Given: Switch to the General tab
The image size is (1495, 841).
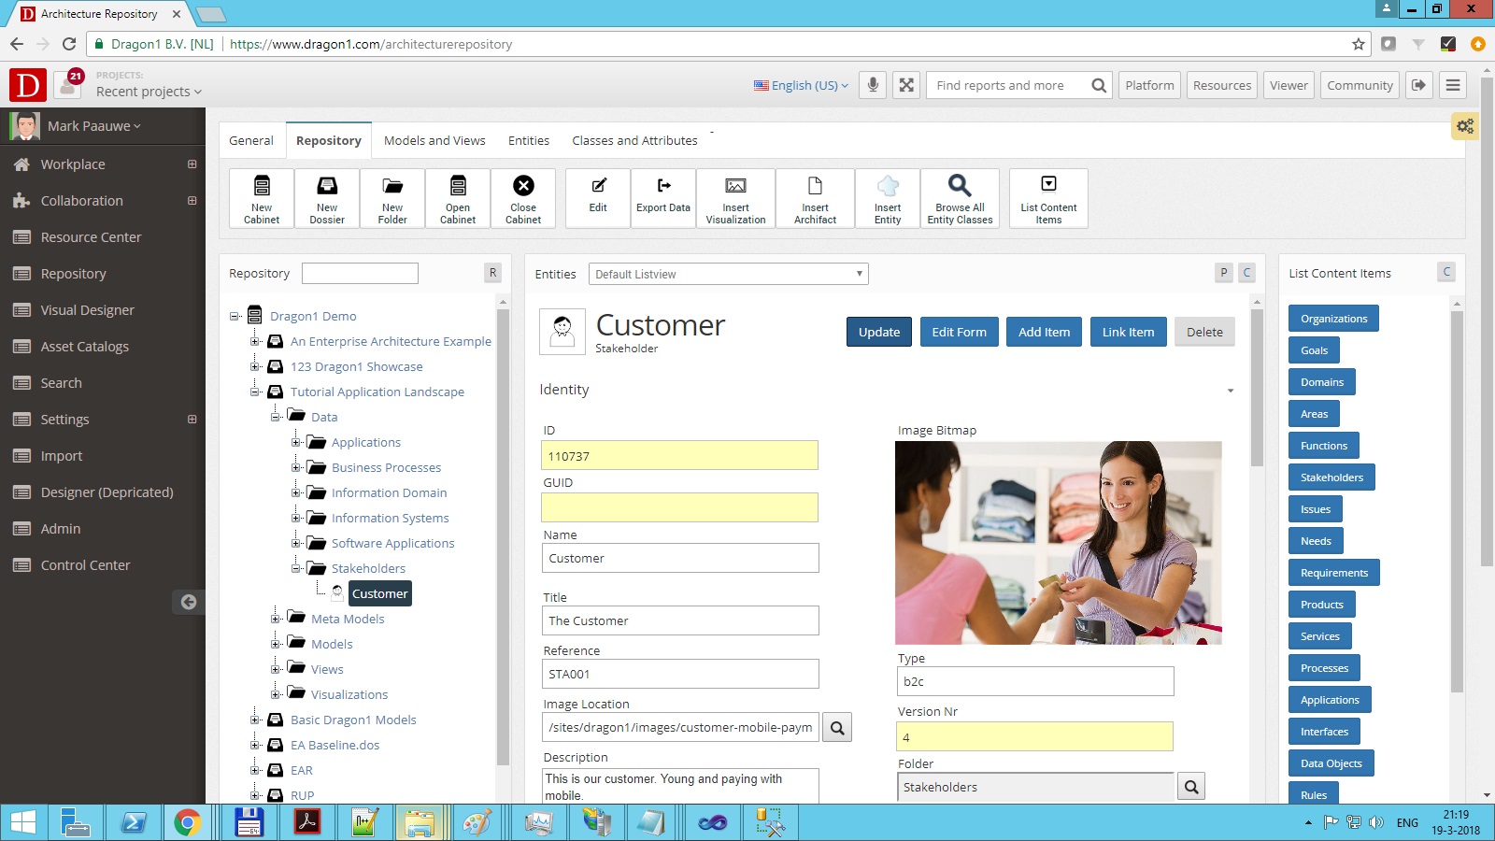Looking at the screenshot, I should (251, 141).
